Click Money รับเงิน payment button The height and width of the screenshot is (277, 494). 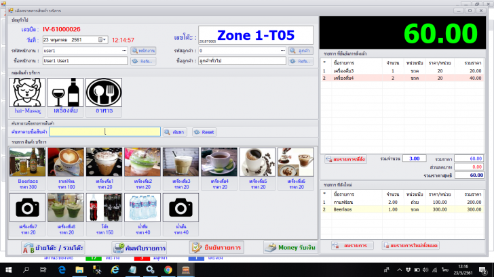[290, 247]
